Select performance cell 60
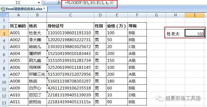Image resolution: width=207 pixels, height=107 pixels. pyautogui.click(x=117, y=88)
